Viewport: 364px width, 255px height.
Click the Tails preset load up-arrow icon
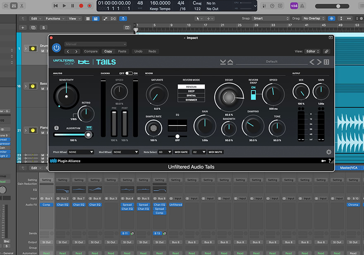pos(230,62)
